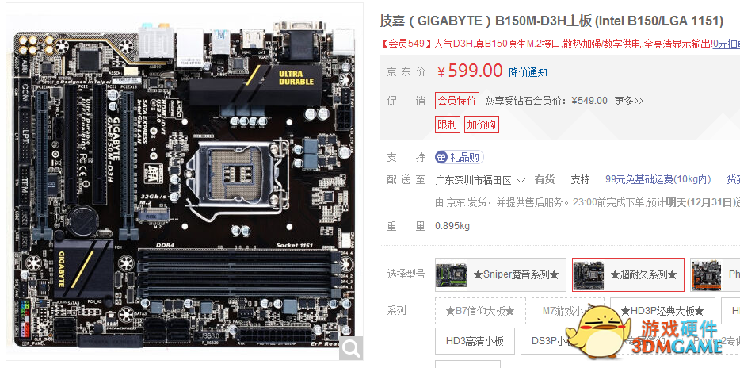Image resolution: width=740 pixels, height=368 pixels.
Task: Click the orange motherboard thumbnail option
Action: click(707, 274)
